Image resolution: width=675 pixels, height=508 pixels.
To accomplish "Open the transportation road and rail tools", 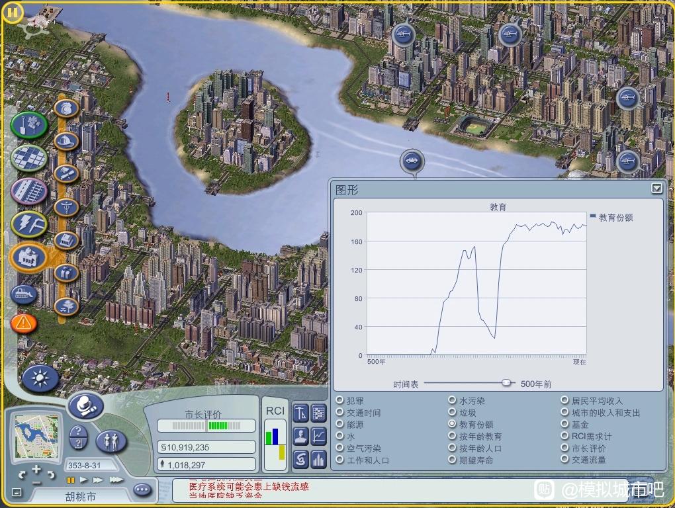I will point(29,191).
